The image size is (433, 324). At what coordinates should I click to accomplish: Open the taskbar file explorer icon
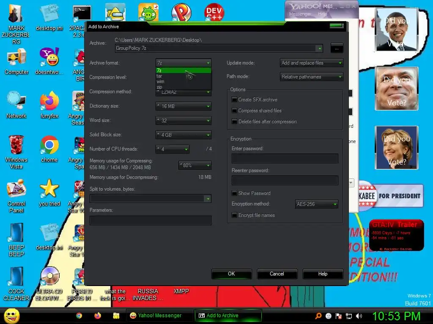[116, 316]
